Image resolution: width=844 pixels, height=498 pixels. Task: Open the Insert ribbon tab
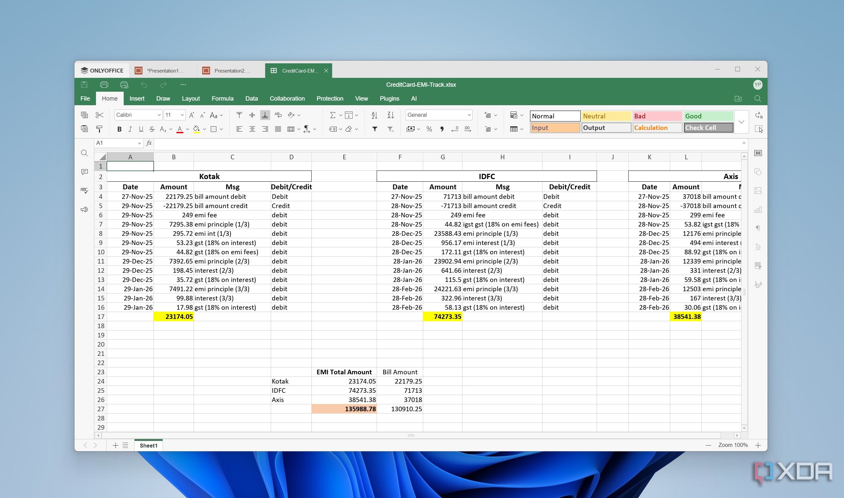point(137,99)
